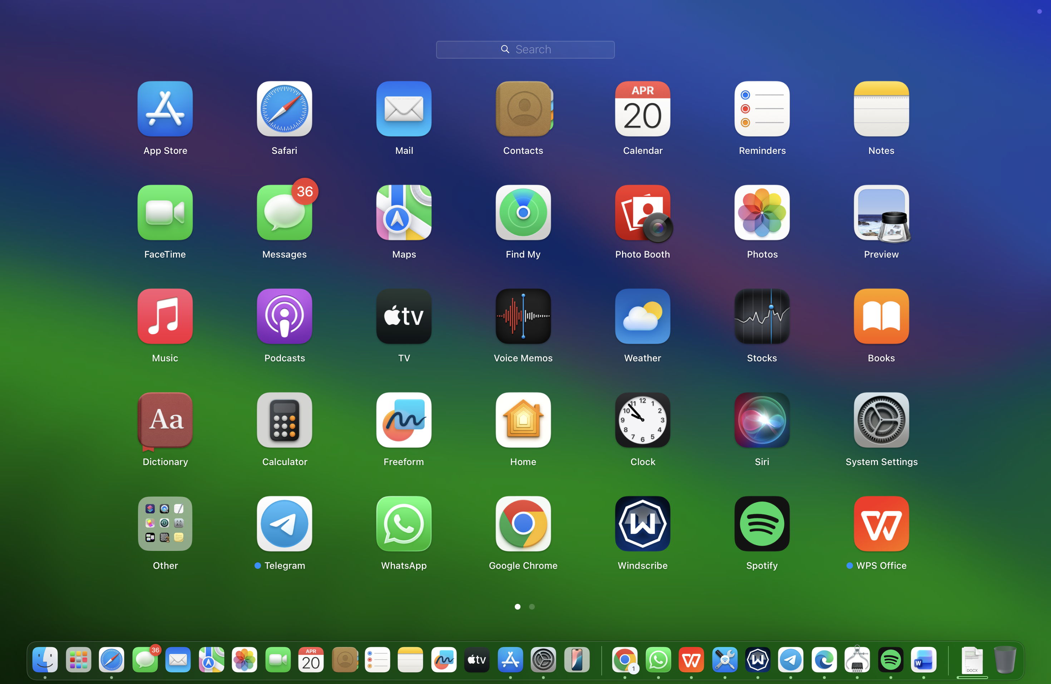Image resolution: width=1051 pixels, height=684 pixels.
Task: Open iPhone Mirroring from the Dock
Action: click(x=577, y=660)
